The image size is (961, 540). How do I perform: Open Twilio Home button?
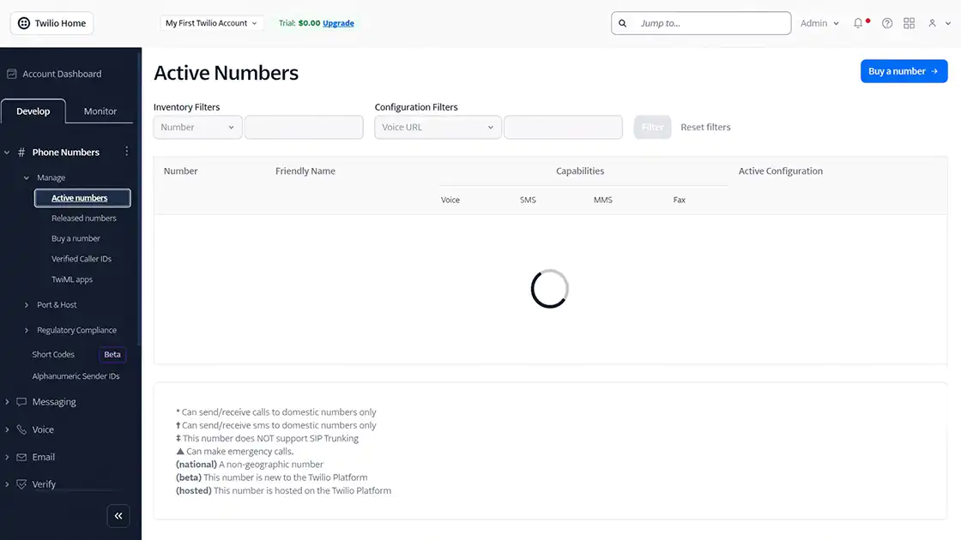point(52,23)
